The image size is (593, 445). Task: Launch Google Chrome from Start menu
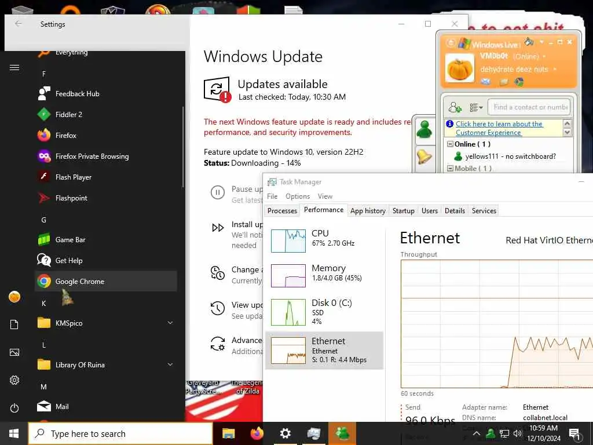coord(106,281)
